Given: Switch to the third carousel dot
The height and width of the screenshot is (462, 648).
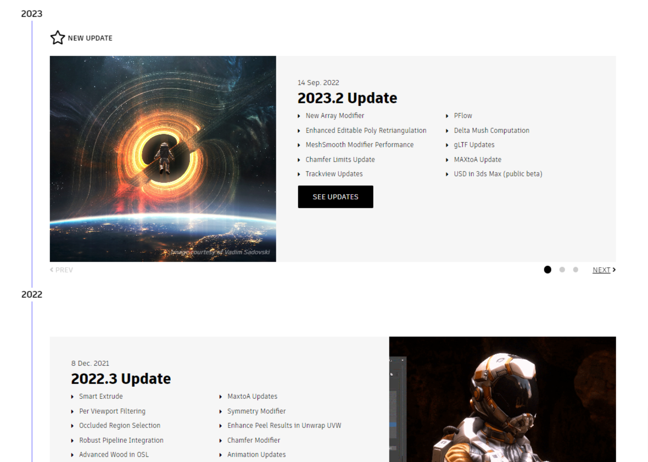Looking at the screenshot, I should [576, 269].
